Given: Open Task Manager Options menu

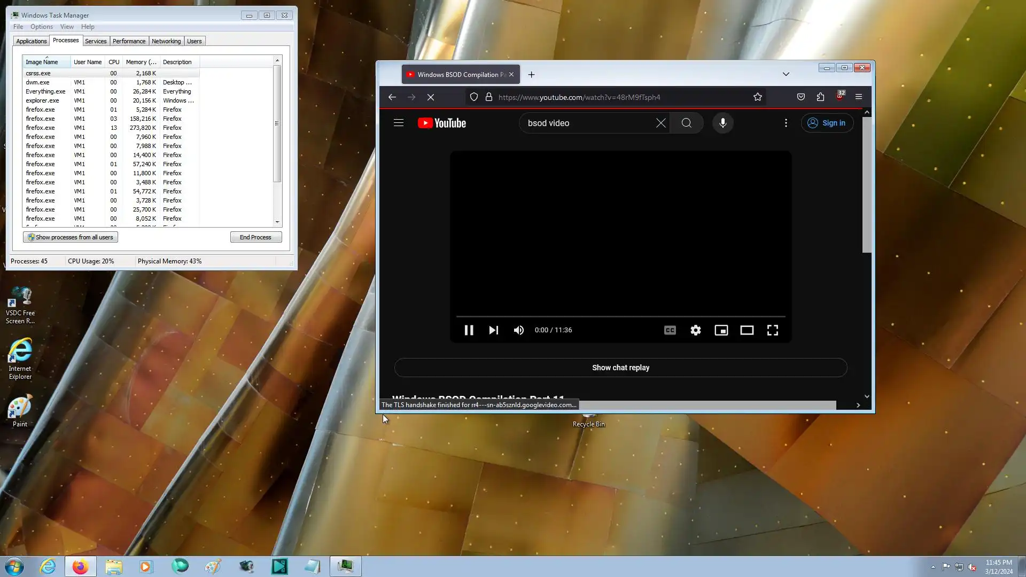Looking at the screenshot, I should (x=41, y=27).
